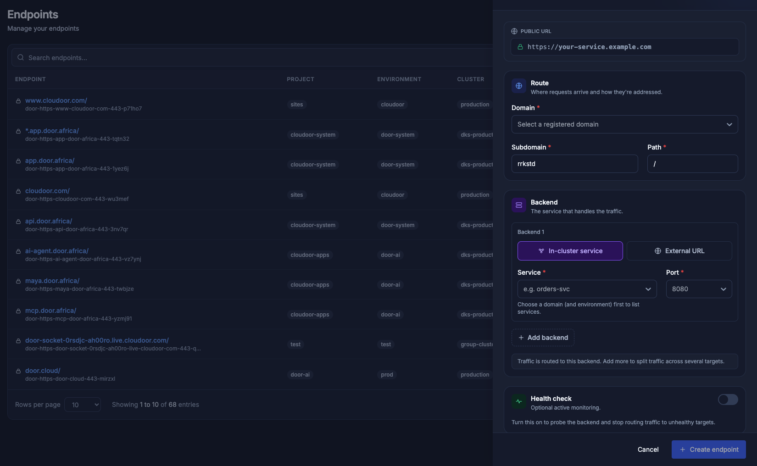Open the Service dropdown
Screen dimensions: 757x466
click(587, 289)
